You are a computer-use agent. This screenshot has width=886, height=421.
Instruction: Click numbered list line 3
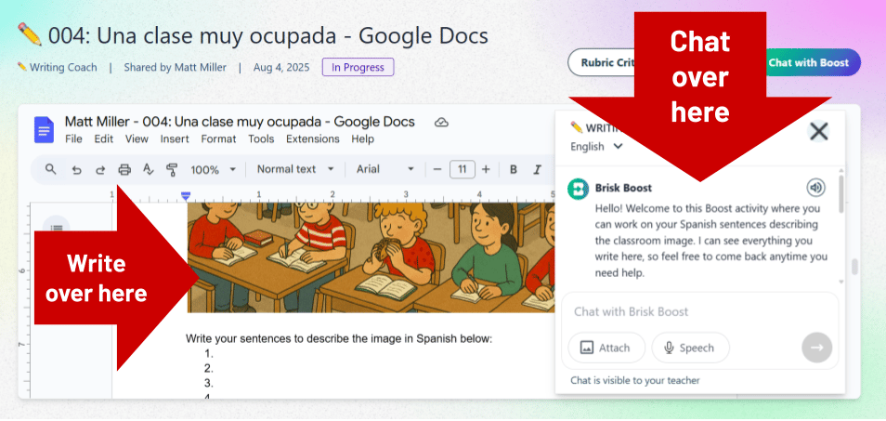[x=209, y=383]
